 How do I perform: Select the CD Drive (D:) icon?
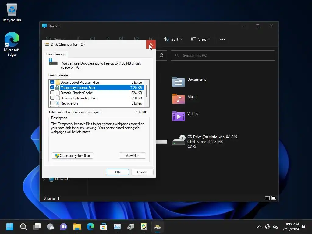pyautogui.click(x=179, y=140)
